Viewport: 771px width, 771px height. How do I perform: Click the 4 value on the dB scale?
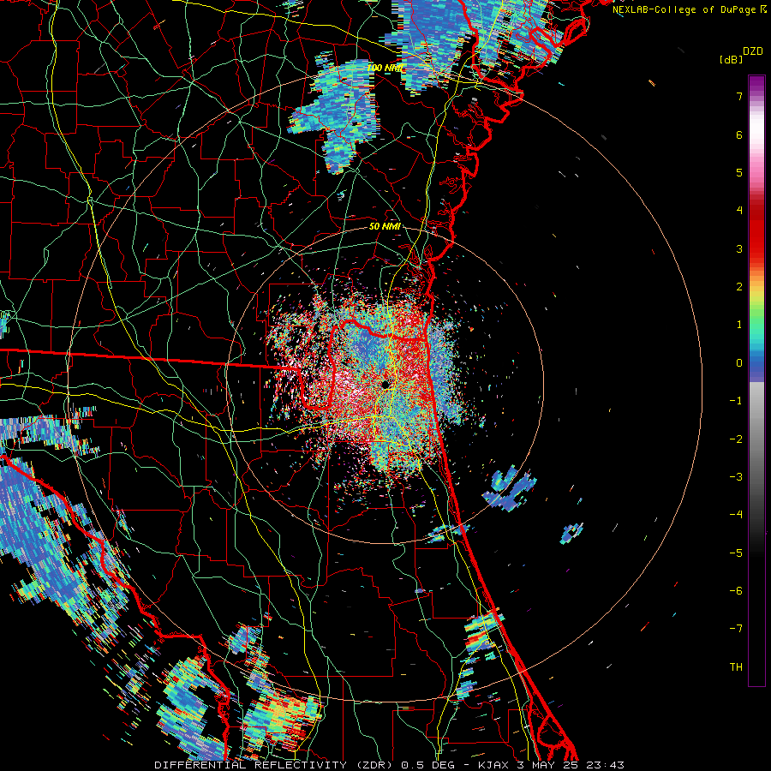point(739,211)
